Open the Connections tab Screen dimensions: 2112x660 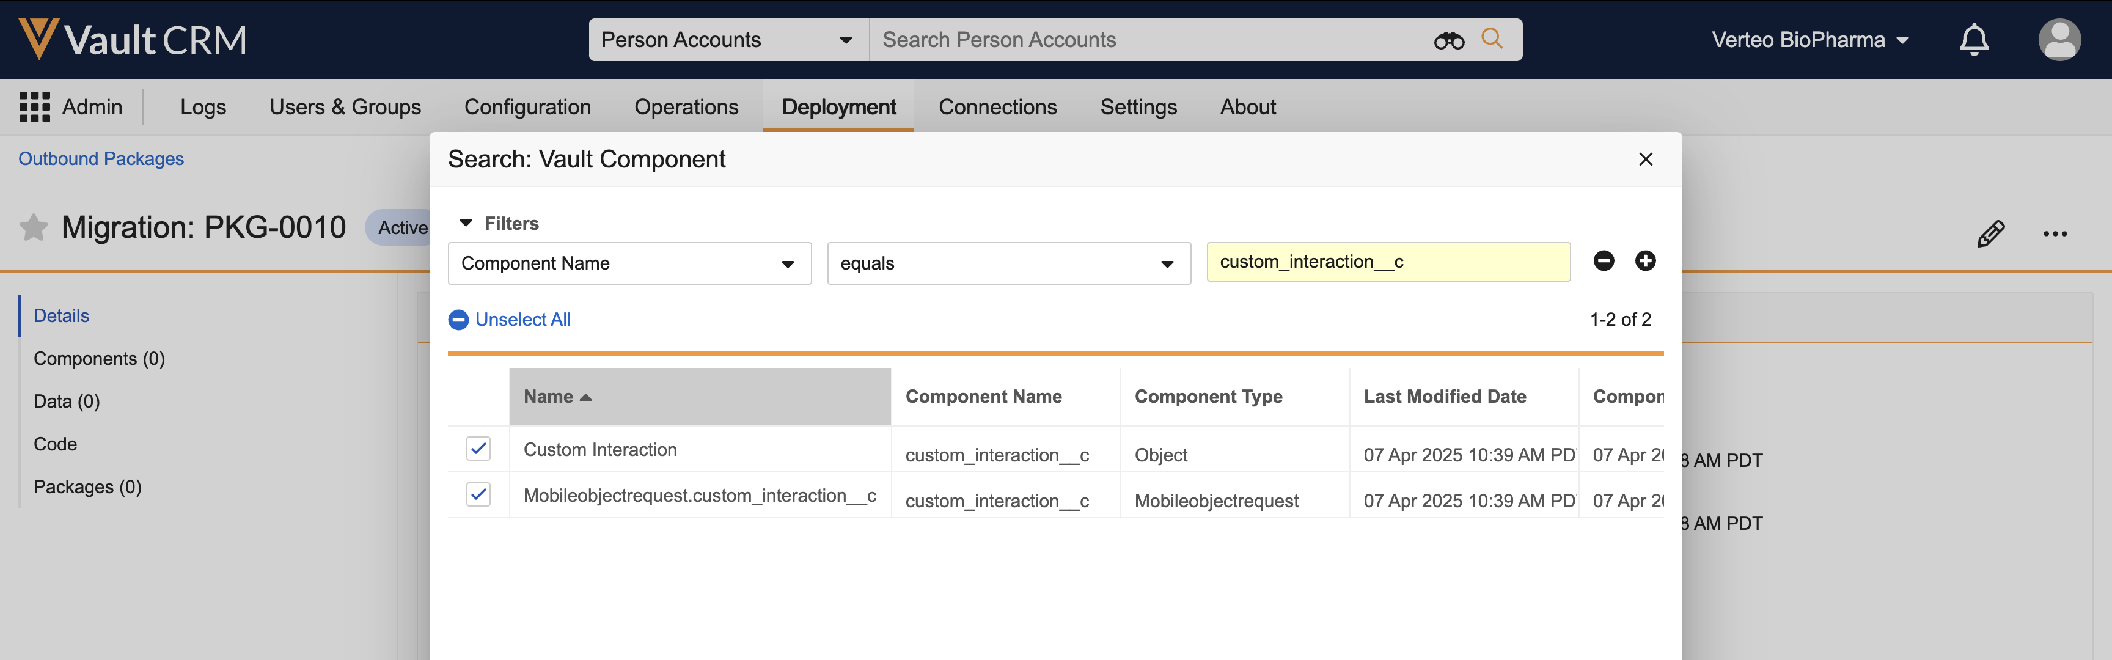[997, 106]
